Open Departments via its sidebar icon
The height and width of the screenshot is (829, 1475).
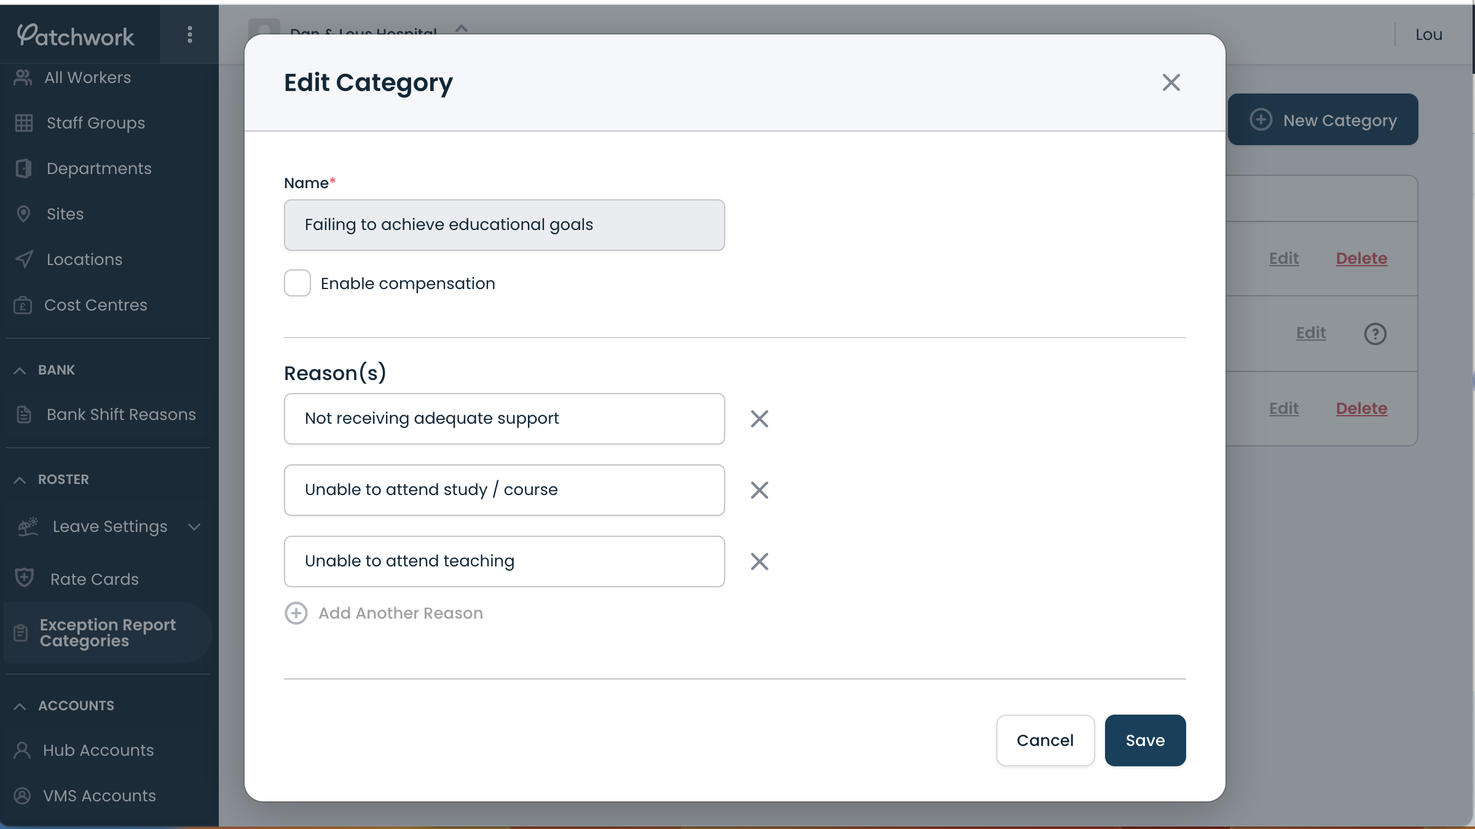tap(24, 168)
